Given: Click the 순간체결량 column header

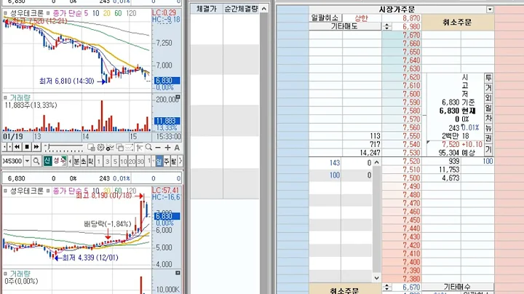Looking at the screenshot, I should coord(242,9).
